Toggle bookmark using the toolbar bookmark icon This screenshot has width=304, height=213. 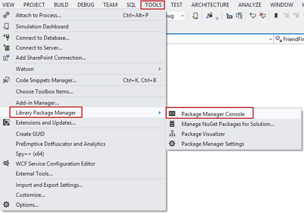[x=276, y=16]
